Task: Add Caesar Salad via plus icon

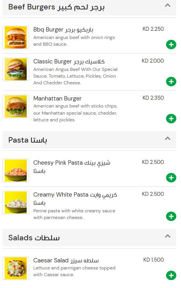Action: (171, 275)
